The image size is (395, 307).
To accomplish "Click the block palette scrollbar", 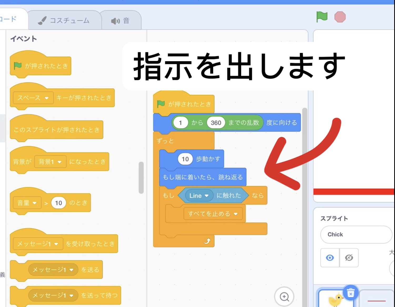I will [x=141, y=178].
